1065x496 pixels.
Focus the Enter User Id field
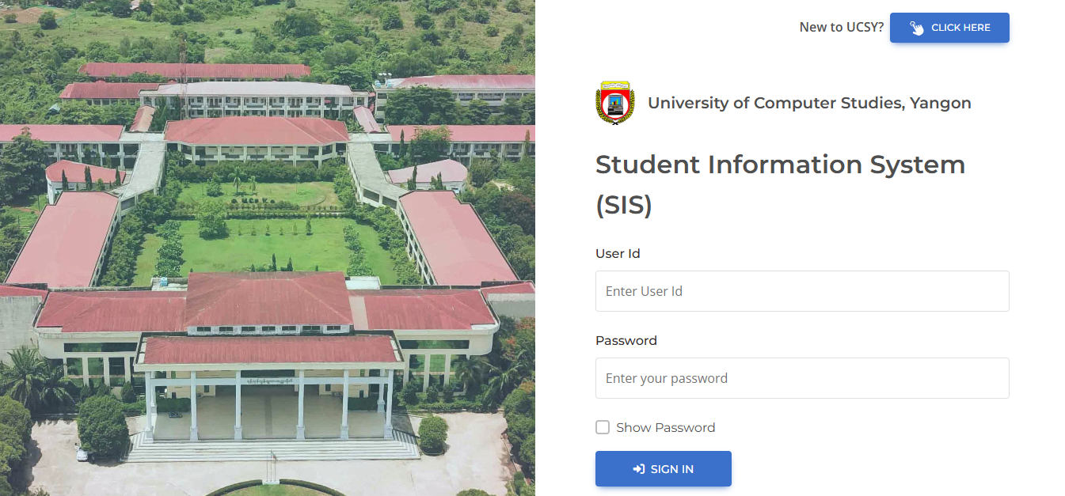pyautogui.click(x=802, y=291)
